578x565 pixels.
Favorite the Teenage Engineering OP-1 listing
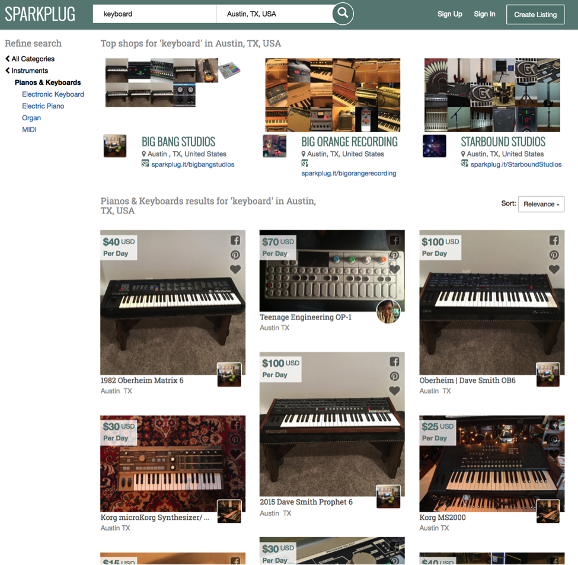tap(394, 269)
